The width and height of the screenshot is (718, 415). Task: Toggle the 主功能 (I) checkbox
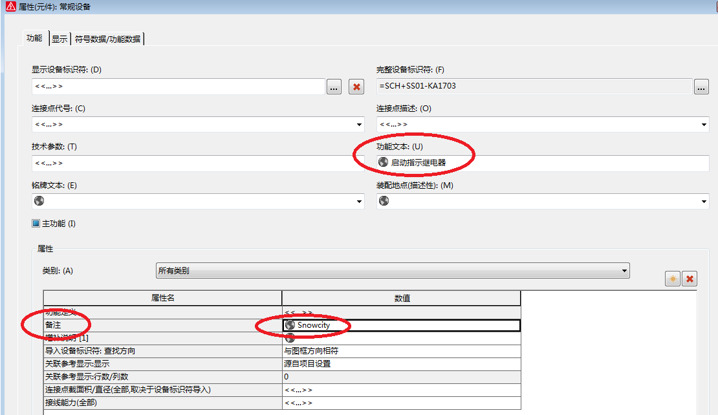click(36, 224)
